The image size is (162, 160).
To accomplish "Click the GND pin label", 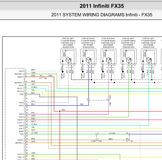I will point(21,94).
